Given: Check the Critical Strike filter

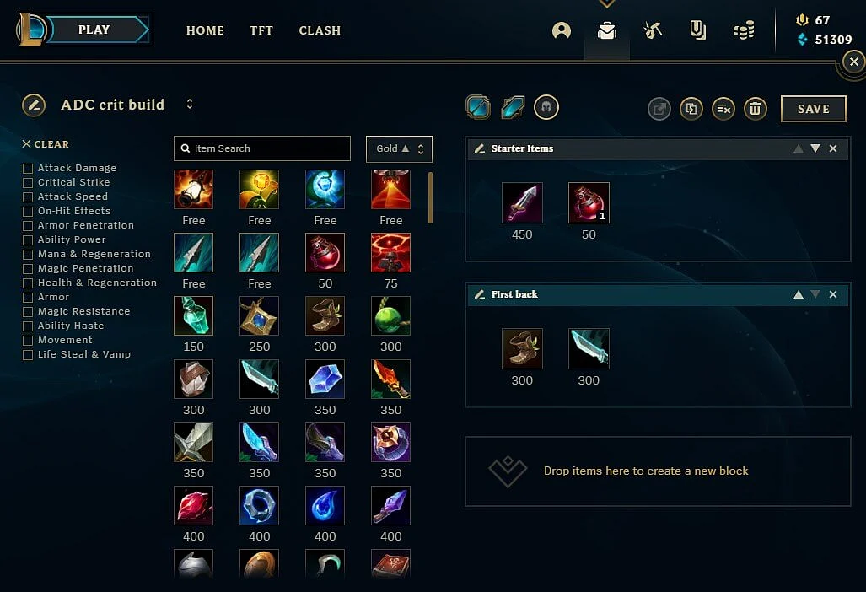Looking at the screenshot, I should point(28,182).
